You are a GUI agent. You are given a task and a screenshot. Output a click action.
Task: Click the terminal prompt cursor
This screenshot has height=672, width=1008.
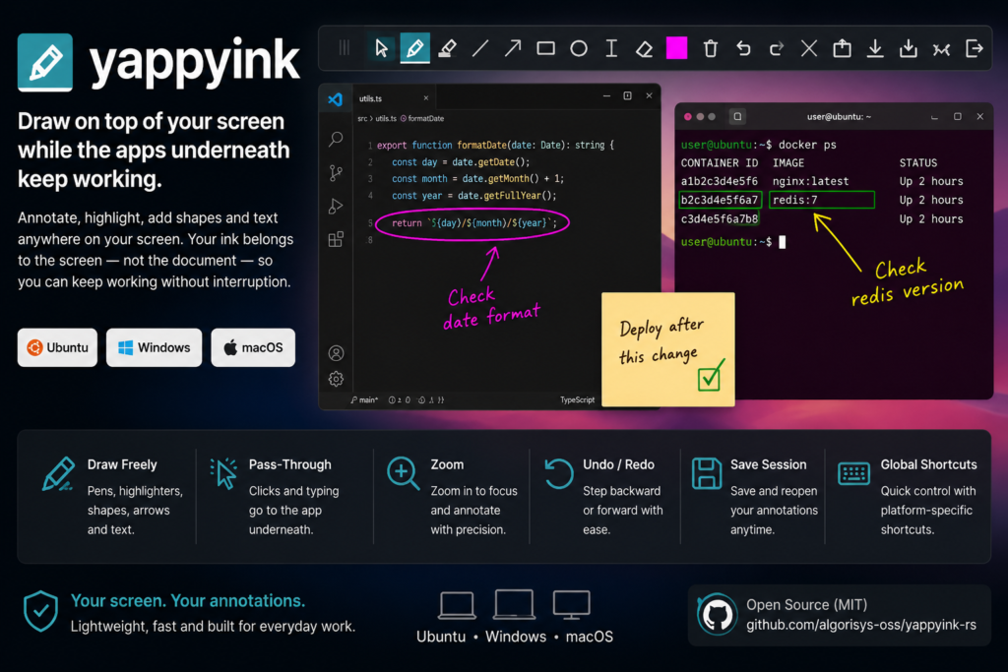pos(783,242)
